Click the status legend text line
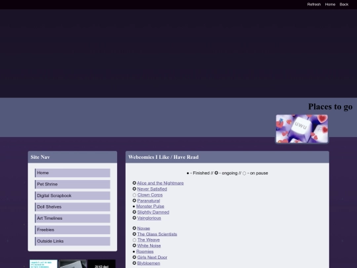Image resolution: width=357 pixels, height=268 pixels. tap(227, 173)
